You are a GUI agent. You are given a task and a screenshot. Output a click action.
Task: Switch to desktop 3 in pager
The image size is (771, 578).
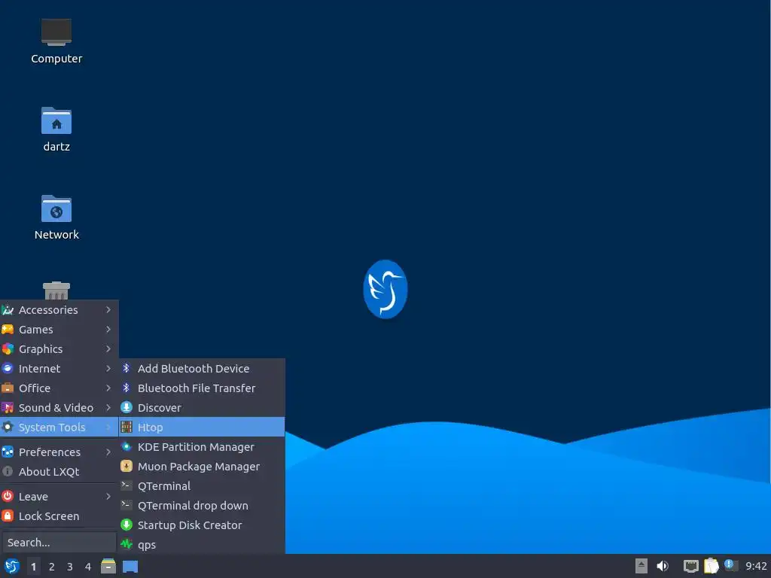pyautogui.click(x=70, y=567)
